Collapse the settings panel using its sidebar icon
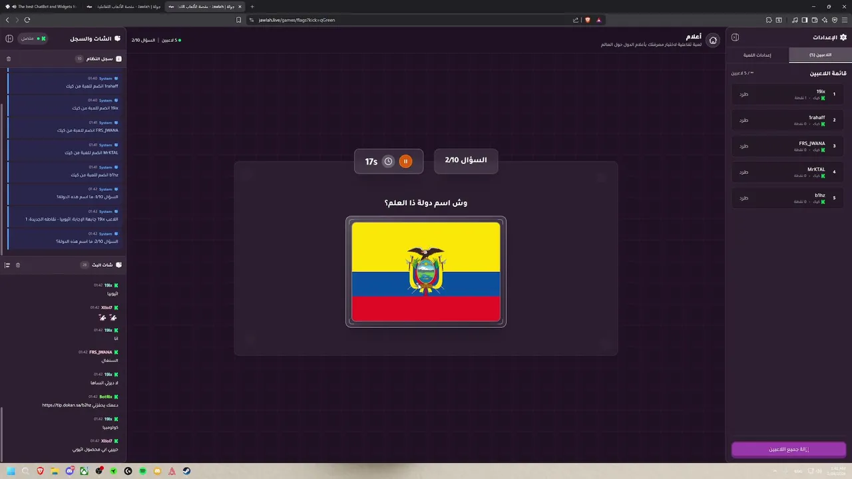The width and height of the screenshot is (852, 479). 735,37
